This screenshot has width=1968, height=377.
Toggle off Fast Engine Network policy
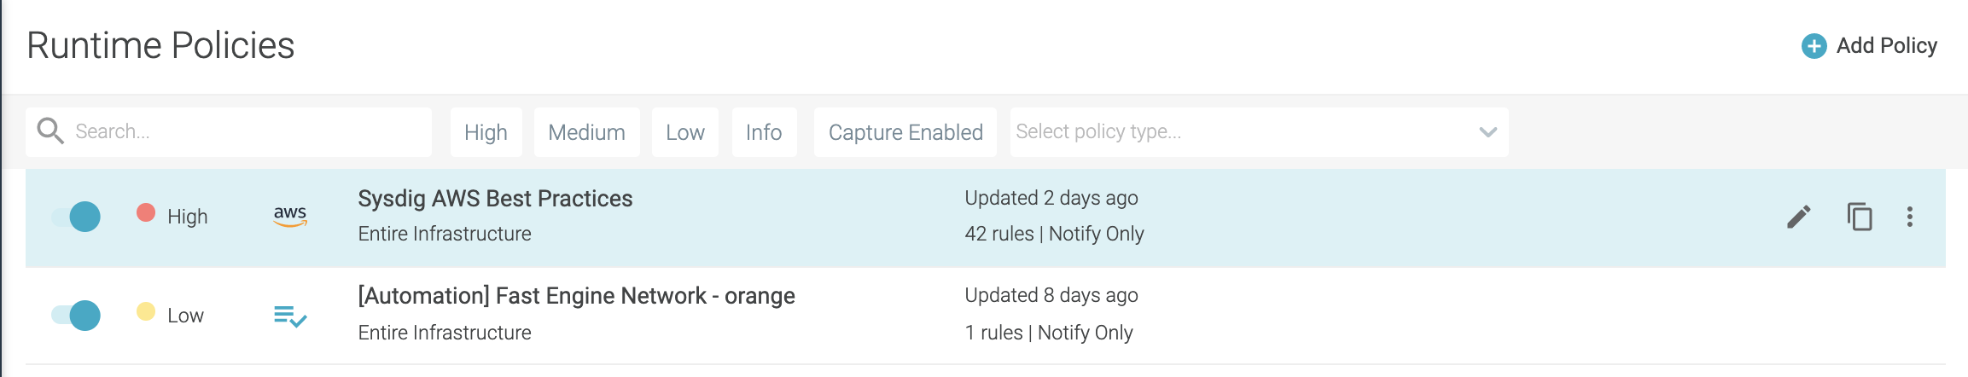[x=76, y=316]
